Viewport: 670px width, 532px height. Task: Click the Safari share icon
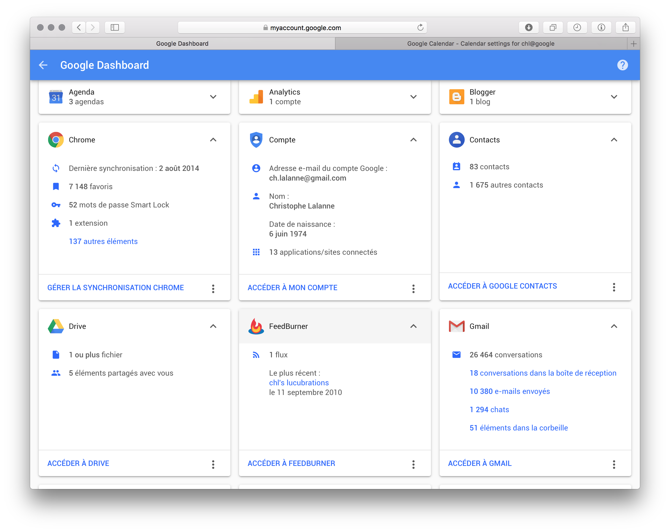[x=625, y=28]
